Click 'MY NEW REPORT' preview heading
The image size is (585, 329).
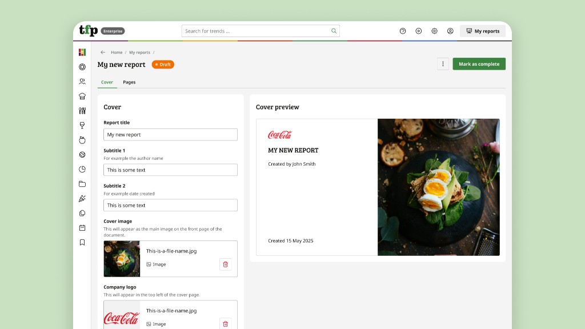293,150
